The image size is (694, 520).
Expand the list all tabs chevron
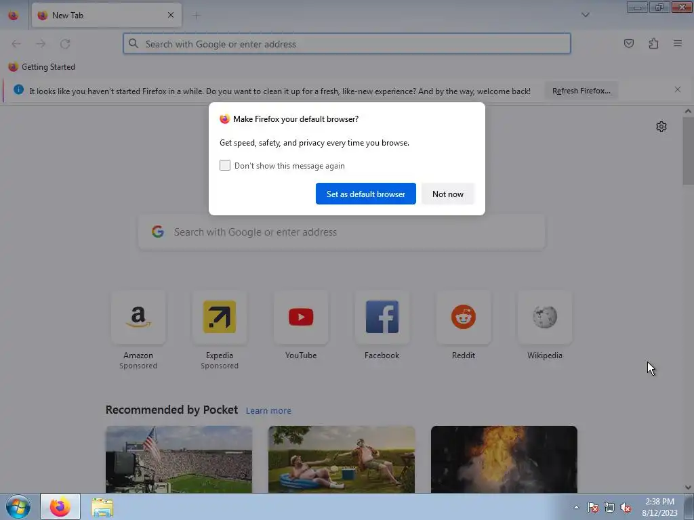point(585,15)
